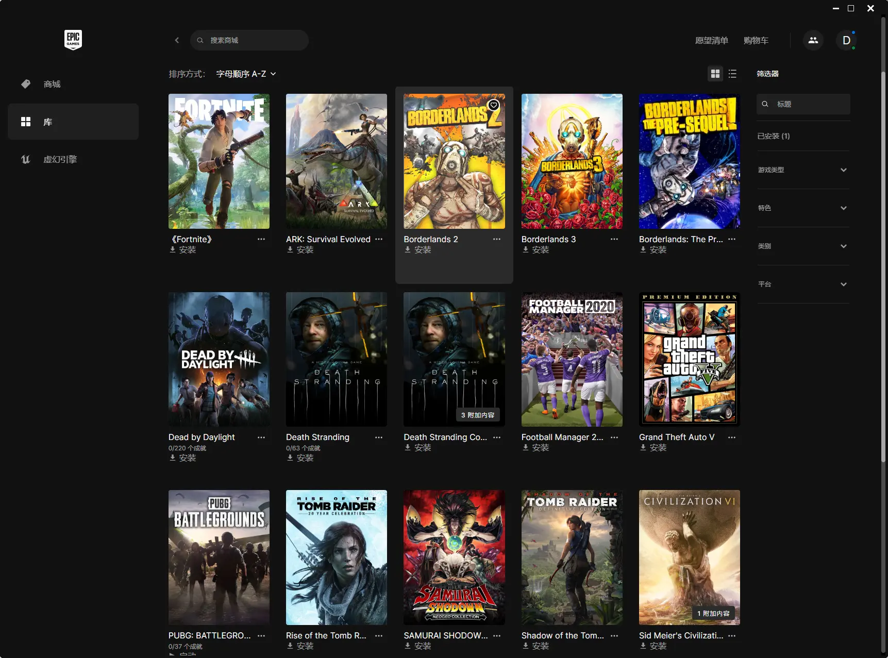Open Death Stranding options dots
The height and width of the screenshot is (658, 888).
pos(379,437)
